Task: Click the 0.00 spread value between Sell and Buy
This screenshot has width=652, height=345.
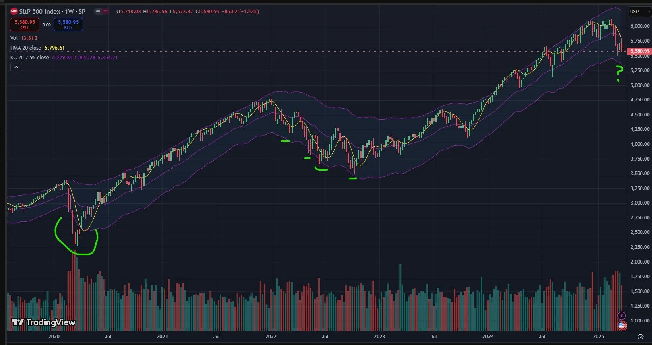Action: (x=47, y=25)
